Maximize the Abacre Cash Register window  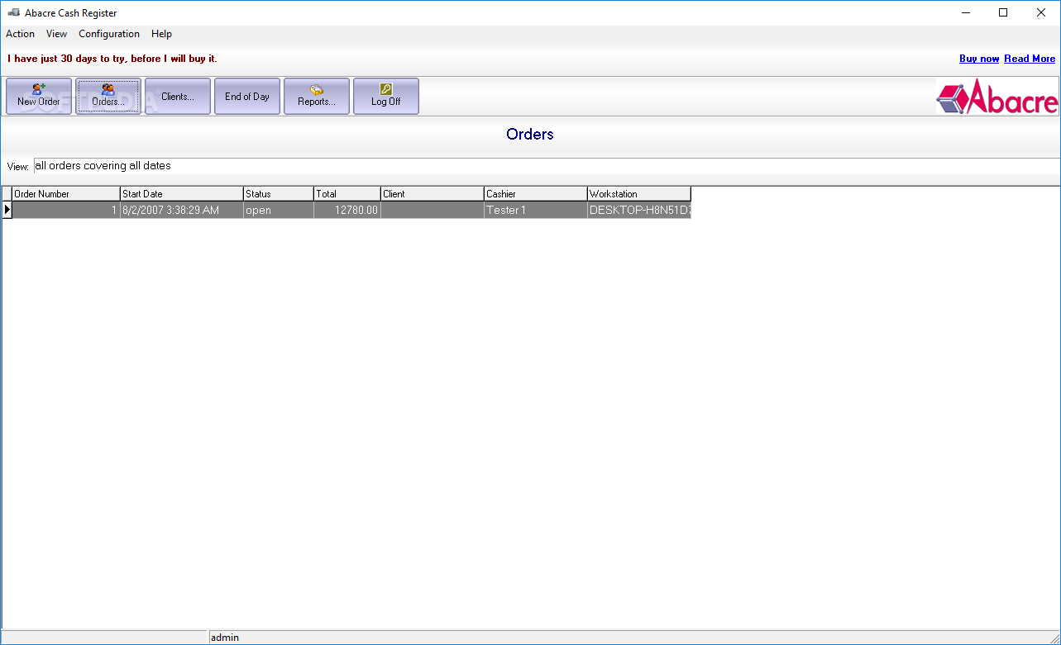point(1003,12)
